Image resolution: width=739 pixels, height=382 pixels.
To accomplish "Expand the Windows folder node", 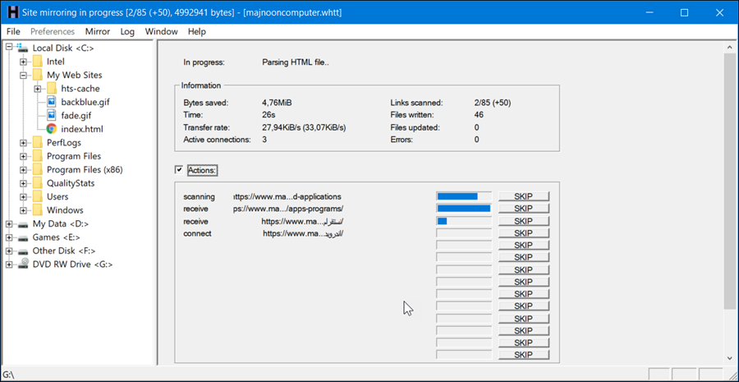I will (23, 210).
